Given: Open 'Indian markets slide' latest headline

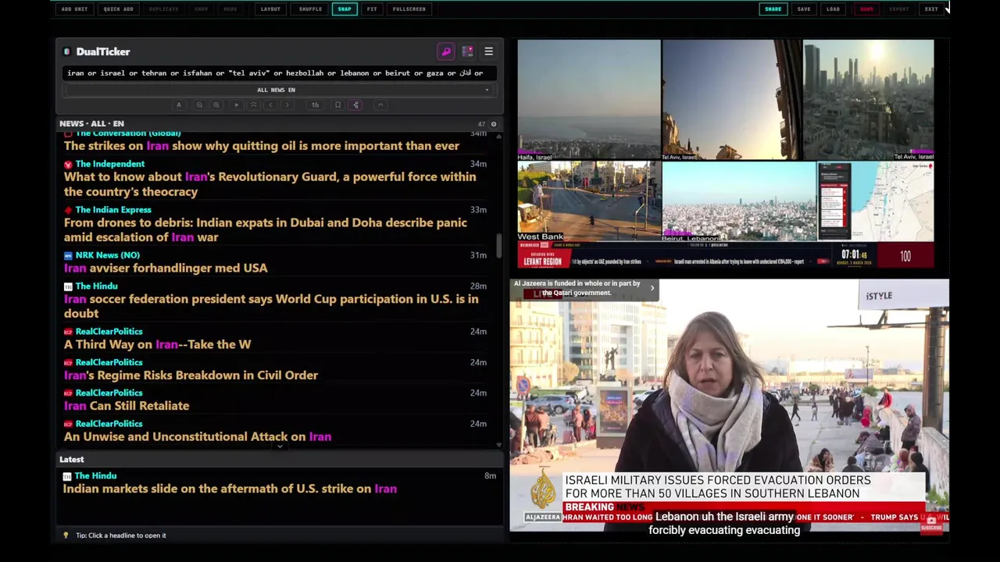Looking at the screenshot, I should [230, 489].
